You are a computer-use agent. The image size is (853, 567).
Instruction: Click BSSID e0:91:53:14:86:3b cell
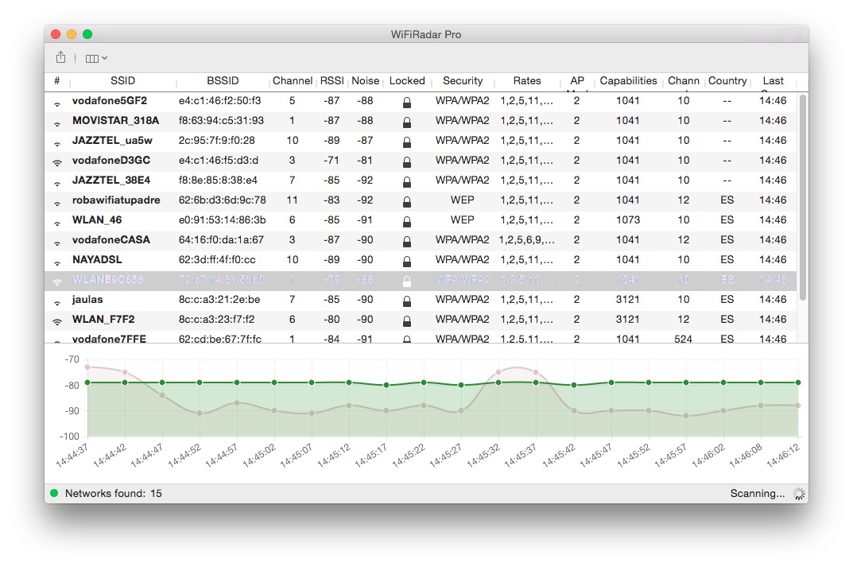222,219
